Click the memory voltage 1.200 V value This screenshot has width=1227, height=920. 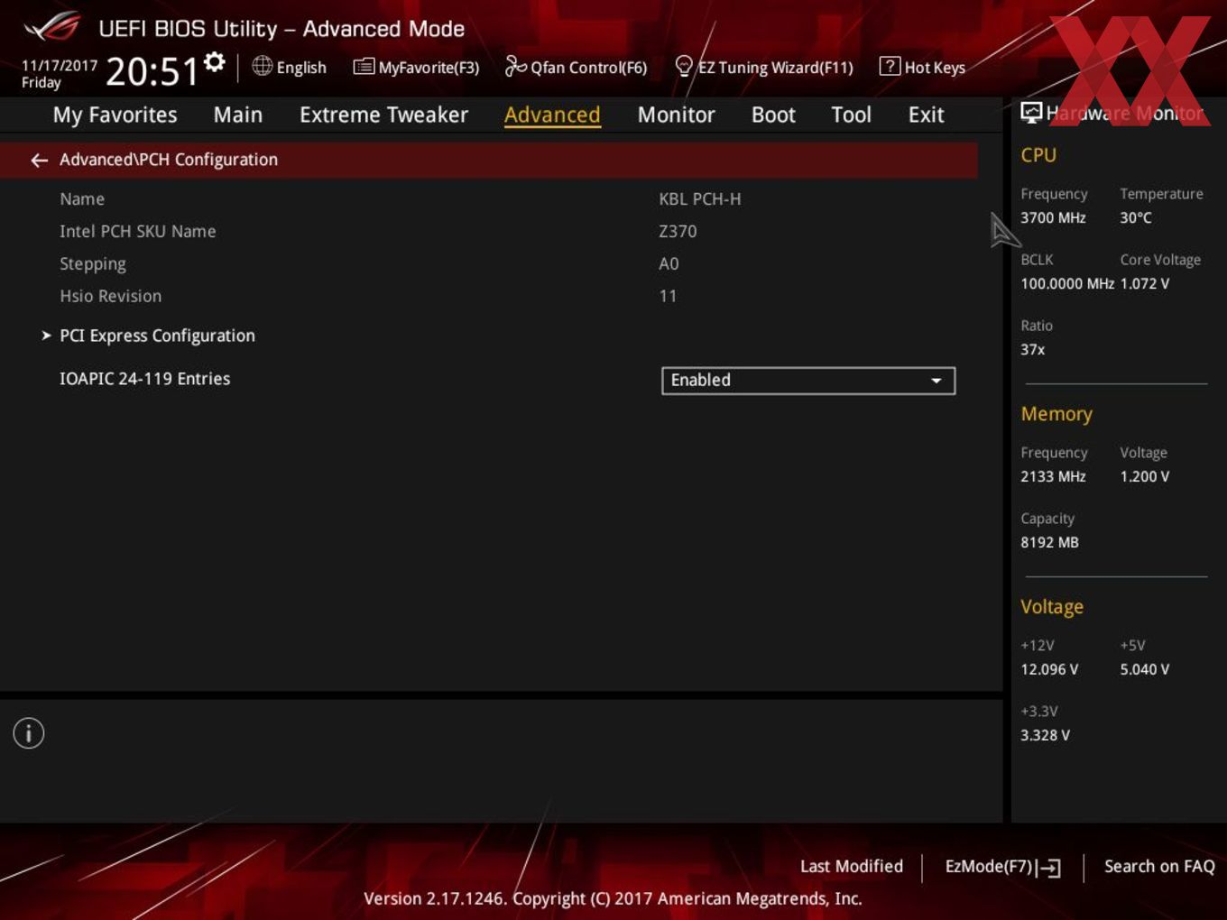point(1144,476)
